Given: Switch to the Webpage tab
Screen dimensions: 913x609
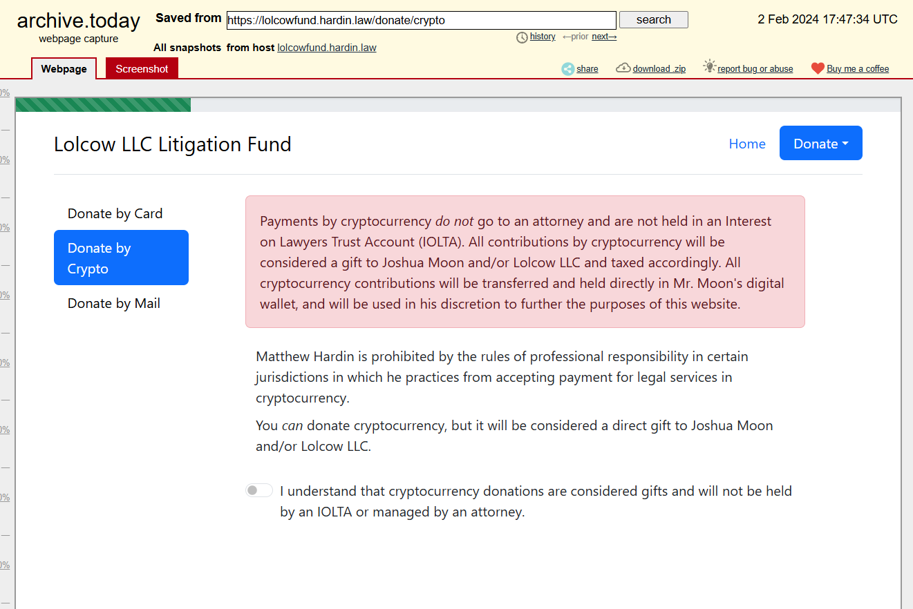Looking at the screenshot, I should [x=64, y=68].
